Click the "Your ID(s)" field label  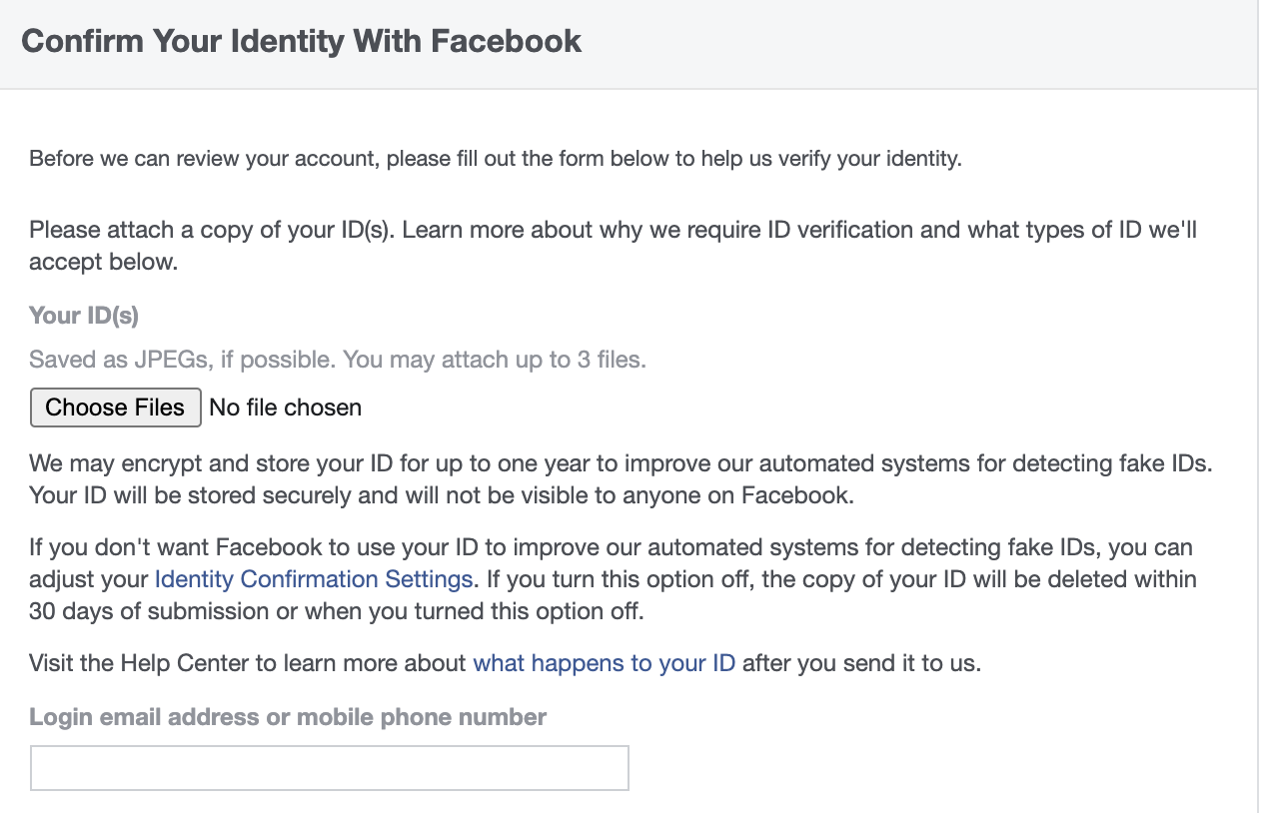pos(84,316)
